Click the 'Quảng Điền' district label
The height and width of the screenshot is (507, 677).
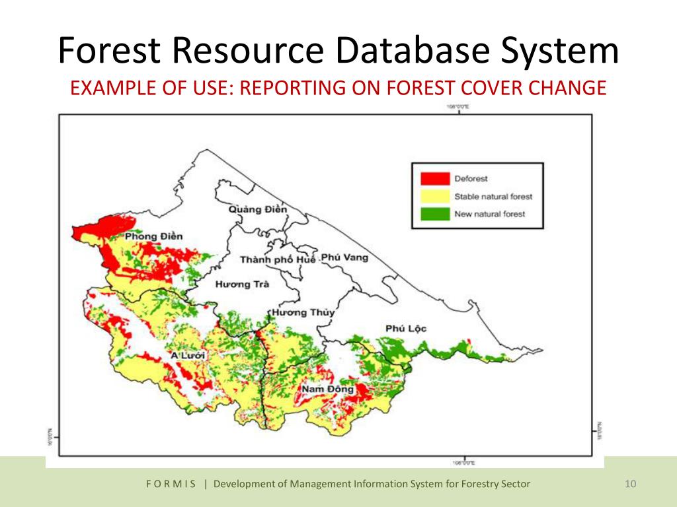pos(257,209)
